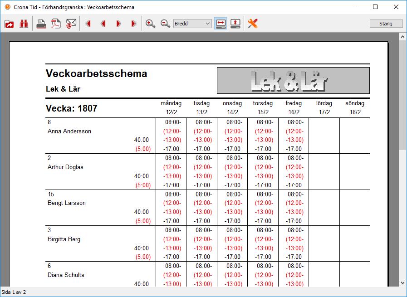Send the report by e-mail
The image size is (407, 297).
click(x=71, y=24)
